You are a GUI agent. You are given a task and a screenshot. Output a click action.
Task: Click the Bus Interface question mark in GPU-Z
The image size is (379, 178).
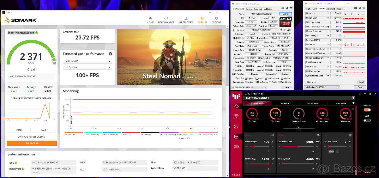click(x=291, y=38)
